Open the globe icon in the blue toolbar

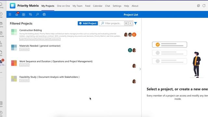44,14
